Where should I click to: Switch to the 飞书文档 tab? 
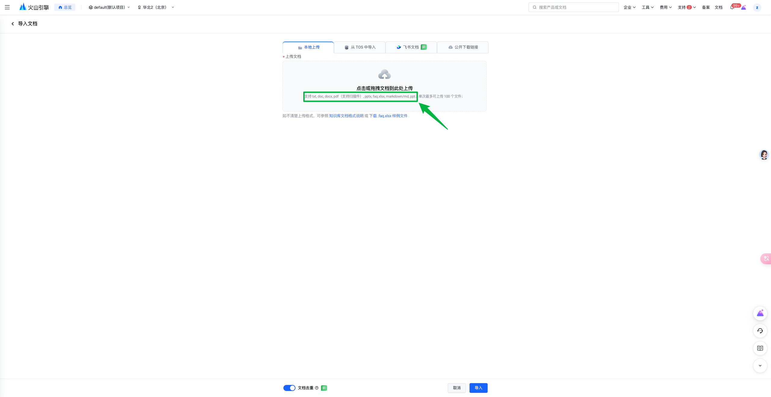[411, 47]
